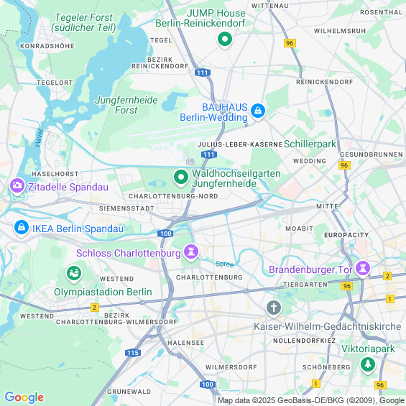This screenshot has width=406, height=406.
Task: Click the Olympiastadion Berlin stadium icon
Action: (x=74, y=274)
